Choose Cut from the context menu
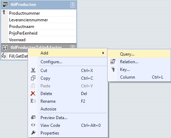This screenshot has height=138, width=171. tap(68, 71)
